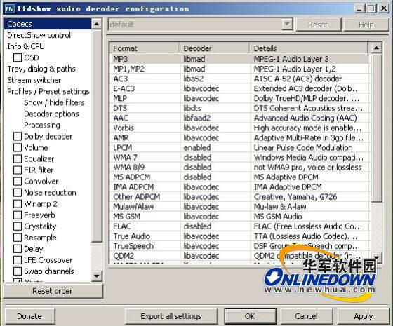Toggle the Delay checkbox
This screenshot has height=326, width=393.
click(18, 249)
